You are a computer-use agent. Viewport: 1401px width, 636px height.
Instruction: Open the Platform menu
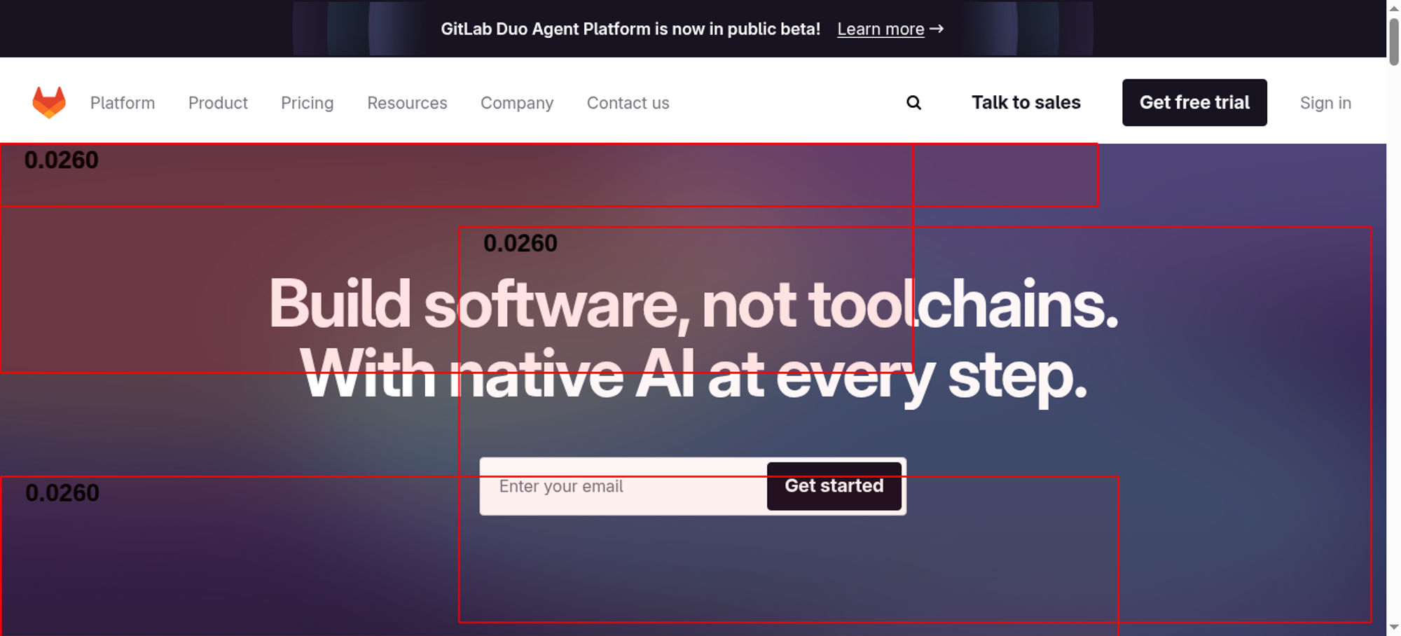click(x=123, y=103)
